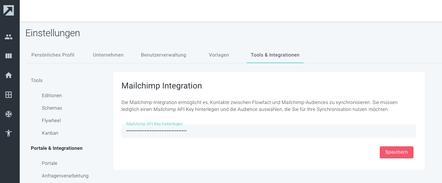Save with the Speichern button

[x=396, y=152]
